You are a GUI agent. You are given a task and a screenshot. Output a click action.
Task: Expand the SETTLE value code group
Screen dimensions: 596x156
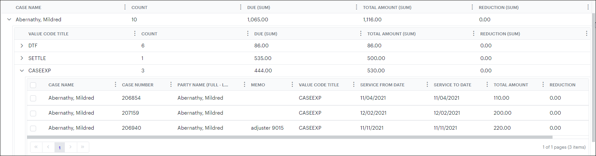[x=22, y=58]
